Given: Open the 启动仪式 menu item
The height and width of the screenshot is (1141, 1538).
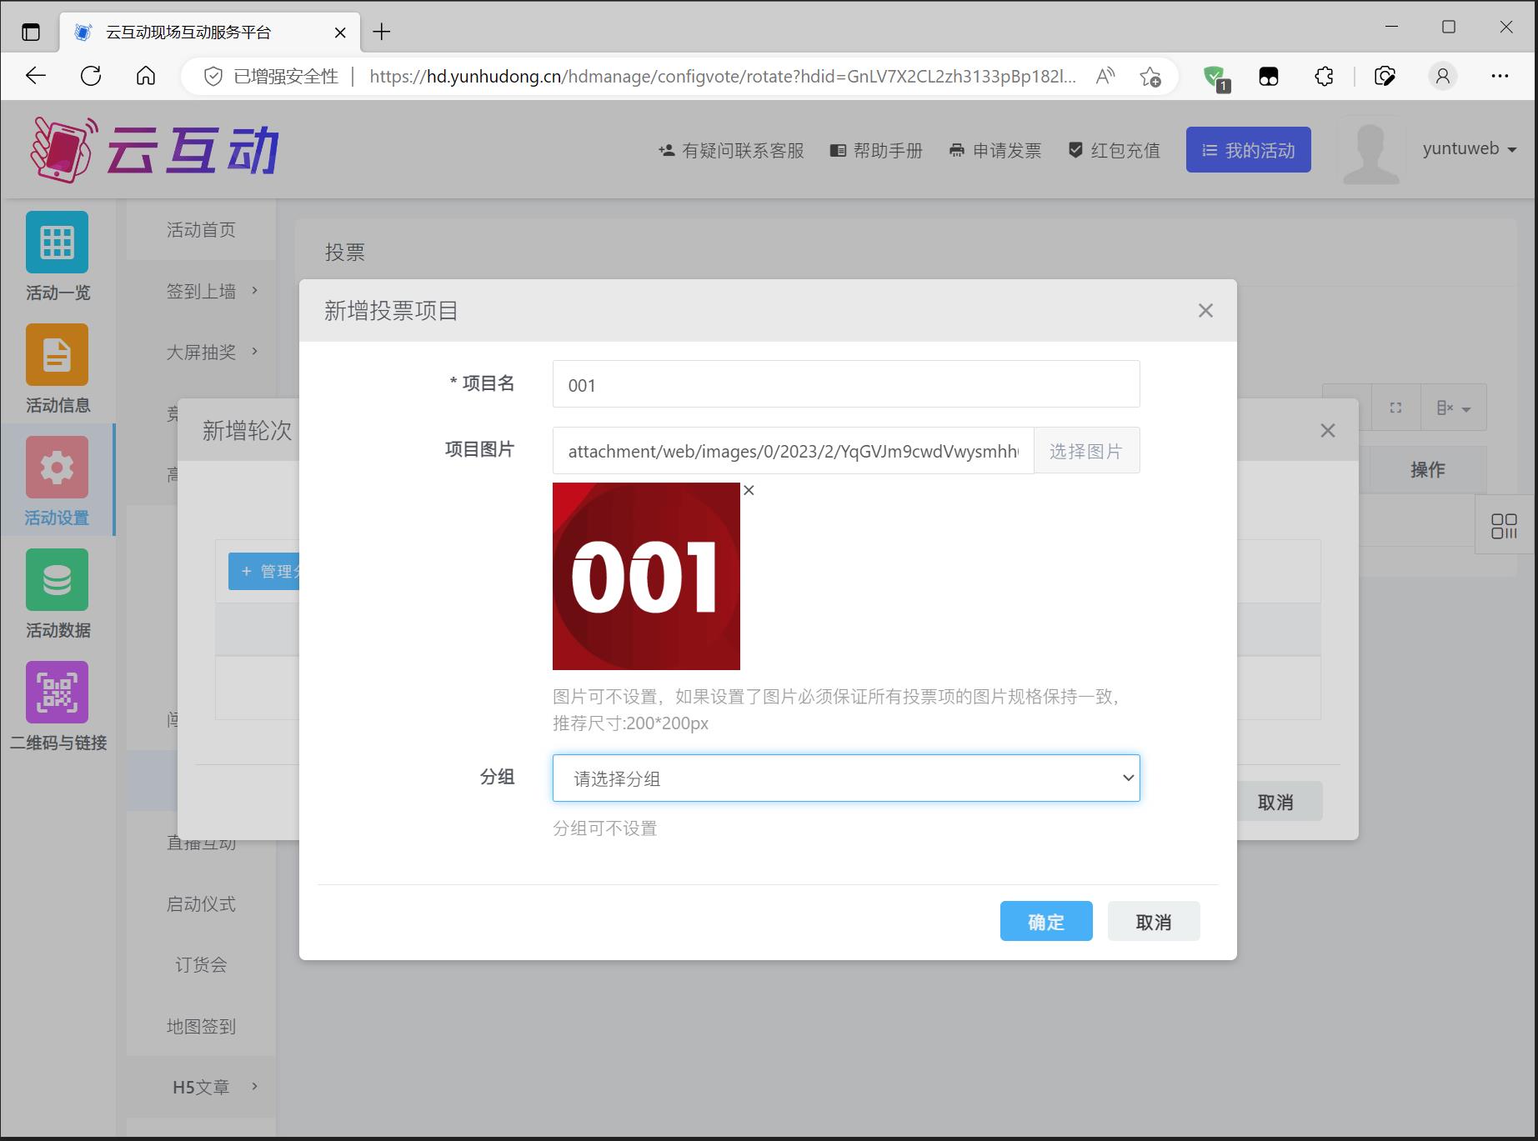Looking at the screenshot, I should coord(201,904).
